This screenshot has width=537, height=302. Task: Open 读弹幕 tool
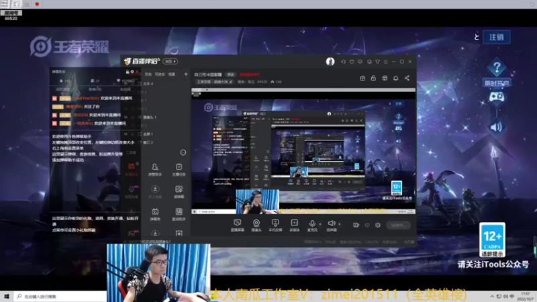pos(179,192)
